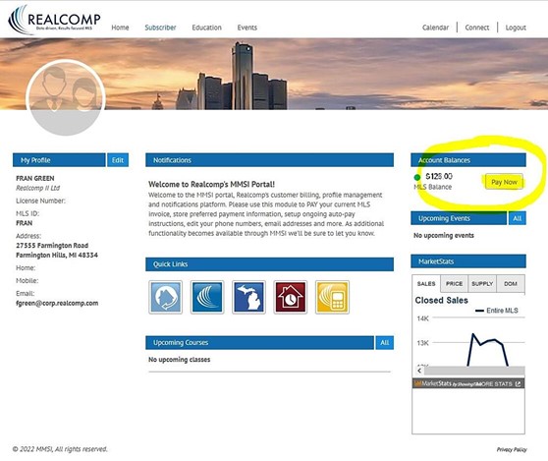
Task: Open the blue Realcomp swoosh quick link
Action: click(207, 297)
